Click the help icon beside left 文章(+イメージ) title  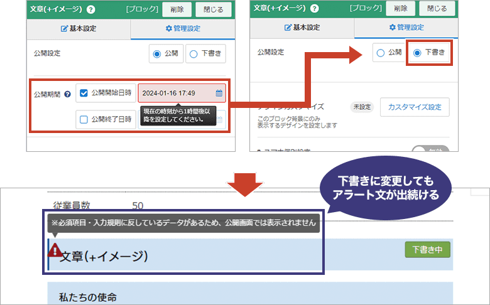point(91,9)
